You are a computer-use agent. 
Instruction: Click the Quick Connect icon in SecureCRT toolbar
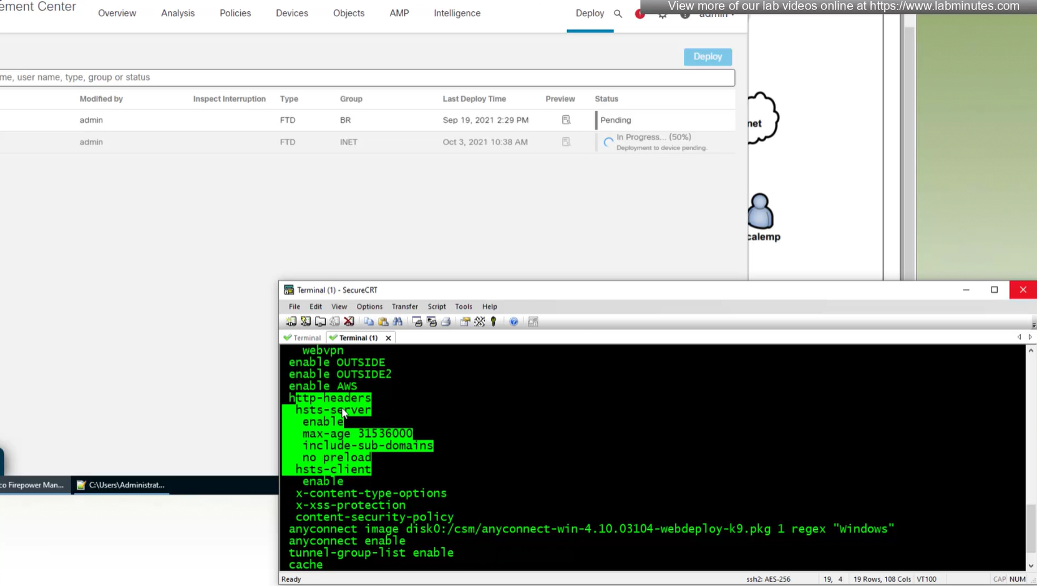point(306,321)
